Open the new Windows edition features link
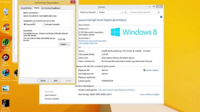Image resolution: width=200 pixels, height=112 pixels. [92, 42]
